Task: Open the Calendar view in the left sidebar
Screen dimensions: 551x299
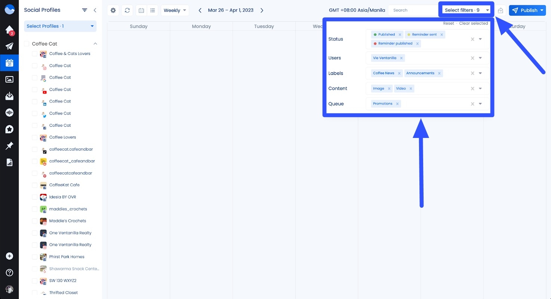Action: click(9, 63)
